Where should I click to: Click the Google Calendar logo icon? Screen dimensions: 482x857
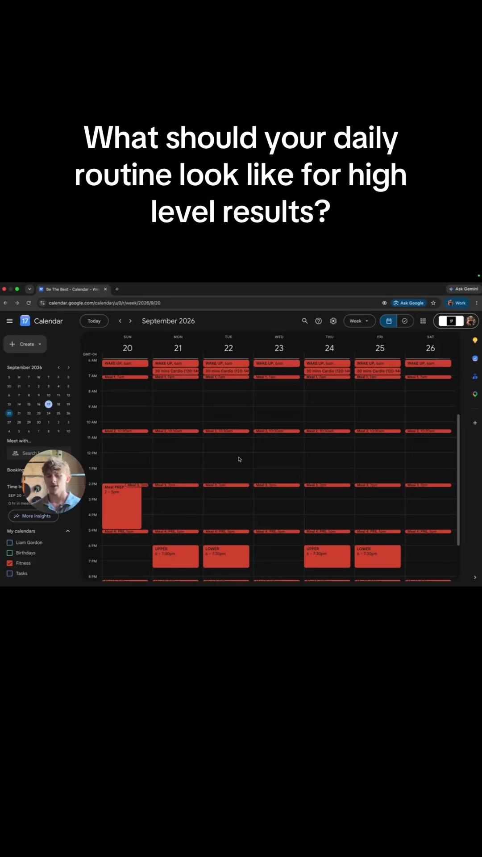pyautogui.click(x=25, y=321)
